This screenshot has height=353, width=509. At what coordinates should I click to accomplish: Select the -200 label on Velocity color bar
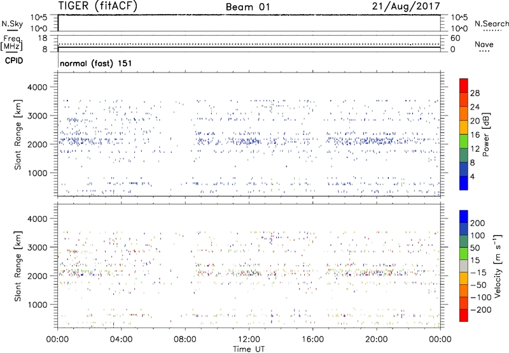click(x=481, y=310)
